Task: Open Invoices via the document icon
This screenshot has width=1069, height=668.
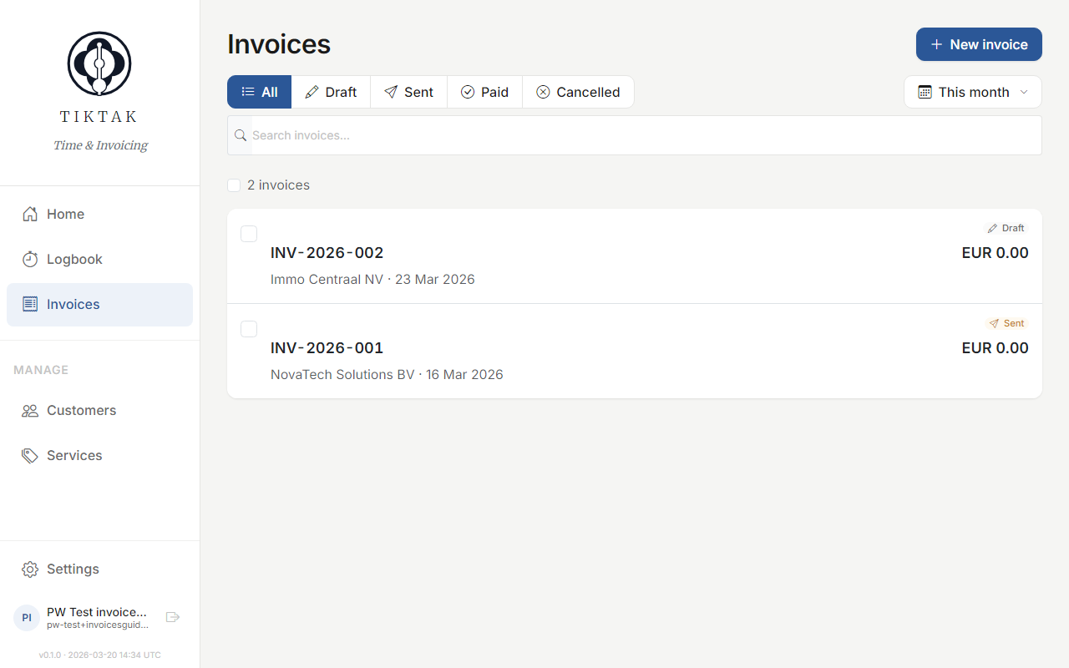Action: tap(30, 304)
